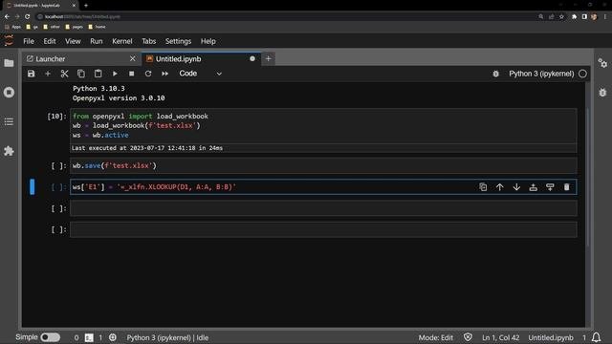The image size is (612, 344).
Task: Open Running Terminals and Kernels sidebar
Action: (9, 93)
